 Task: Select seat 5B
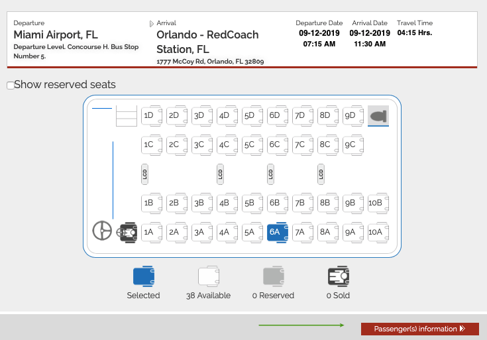click(x=252, y=203)
